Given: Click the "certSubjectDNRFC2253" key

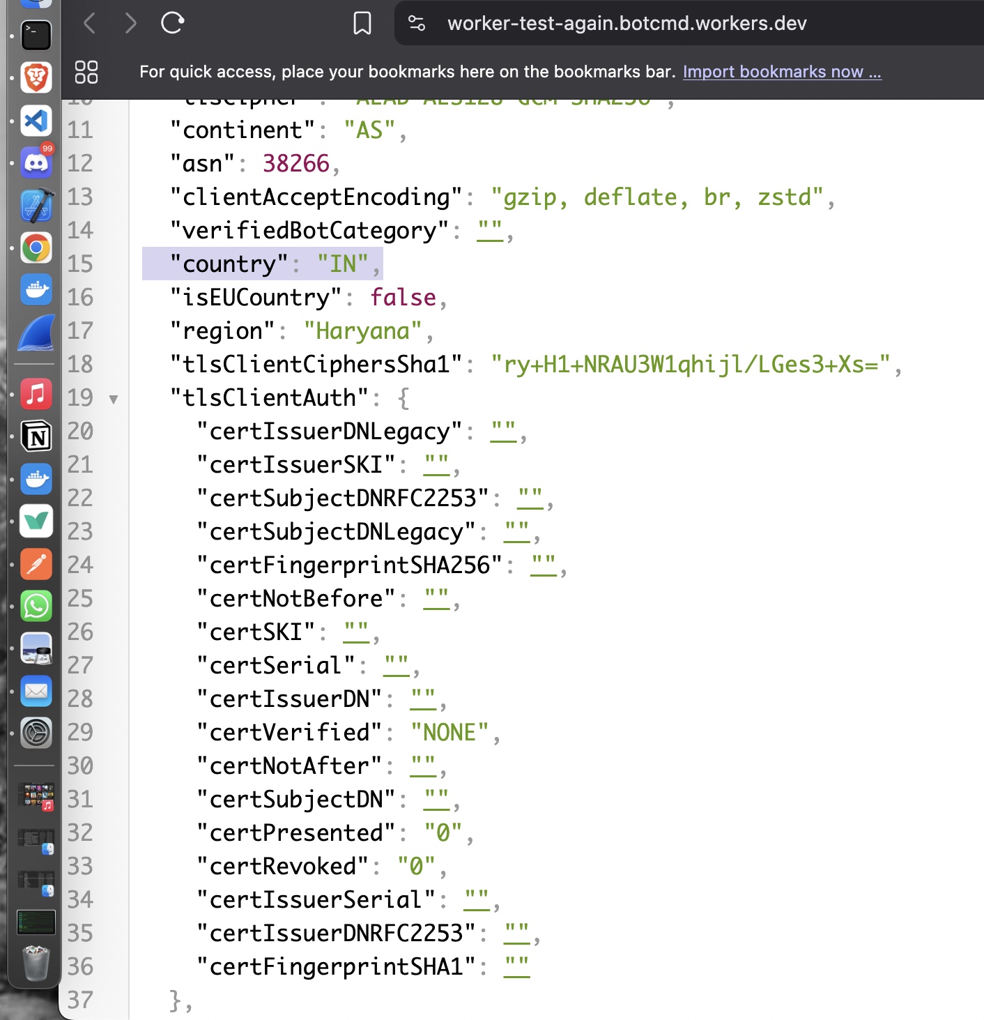Looking at the screenshot, I should coord(343,498).
